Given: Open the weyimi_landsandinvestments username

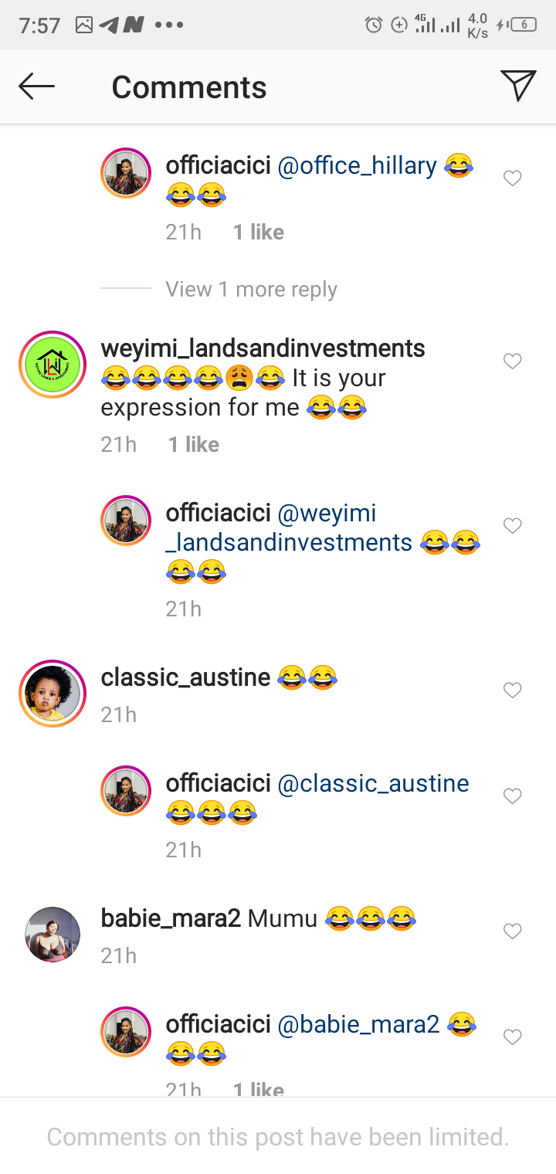Looking at the screenshot, I should [263, 348].
